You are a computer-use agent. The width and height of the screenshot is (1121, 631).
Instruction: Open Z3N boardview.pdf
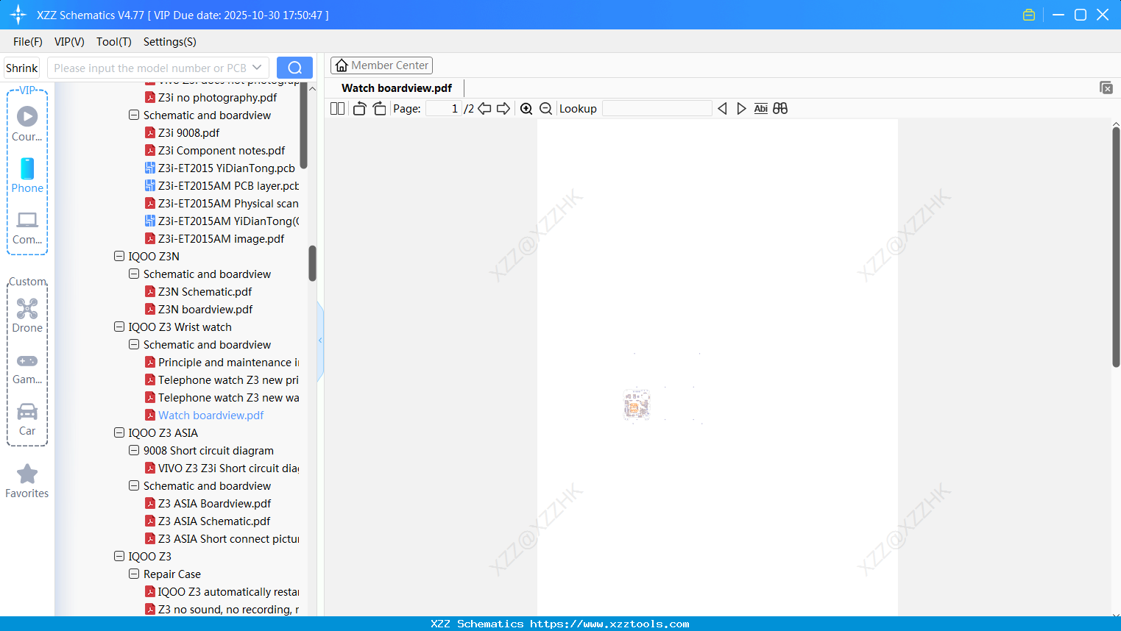pyautogui.click(x=205, y=310)
